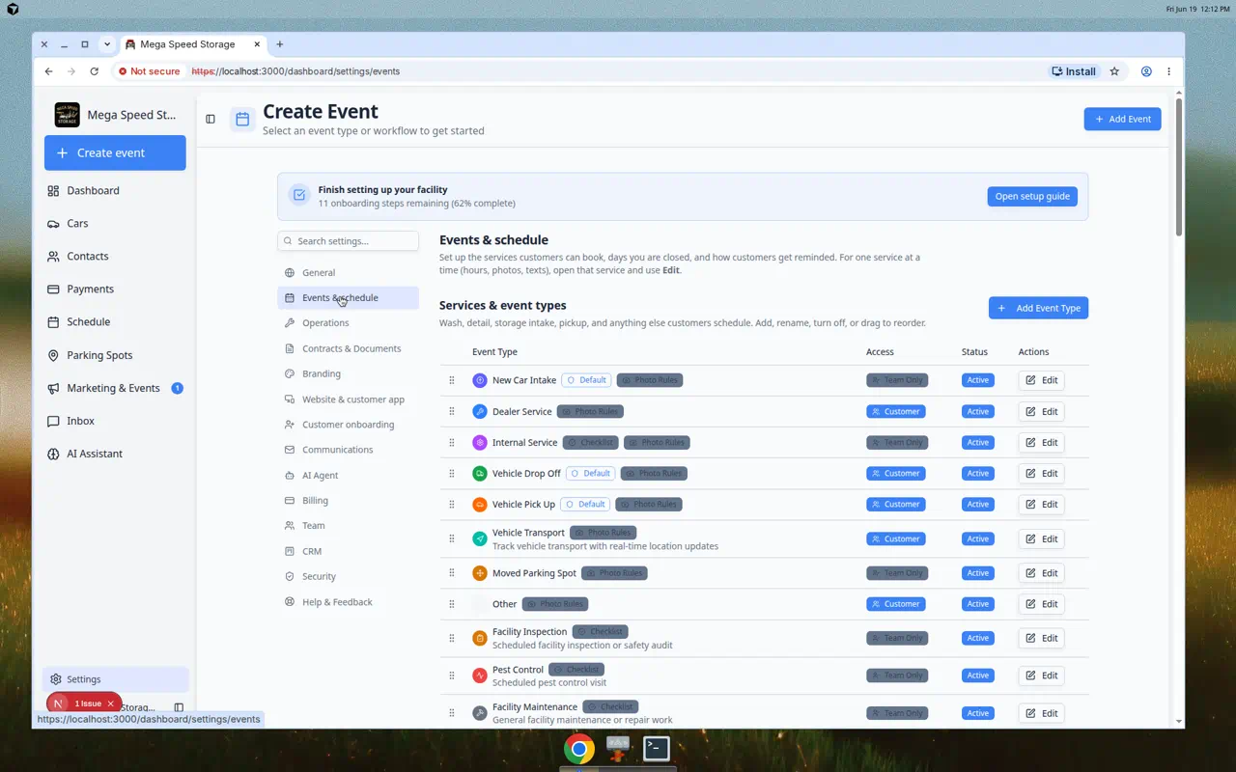Click the Vehicle Drop Off green icon
Viewport: 1236px width, 772px height.
point(480,473)
